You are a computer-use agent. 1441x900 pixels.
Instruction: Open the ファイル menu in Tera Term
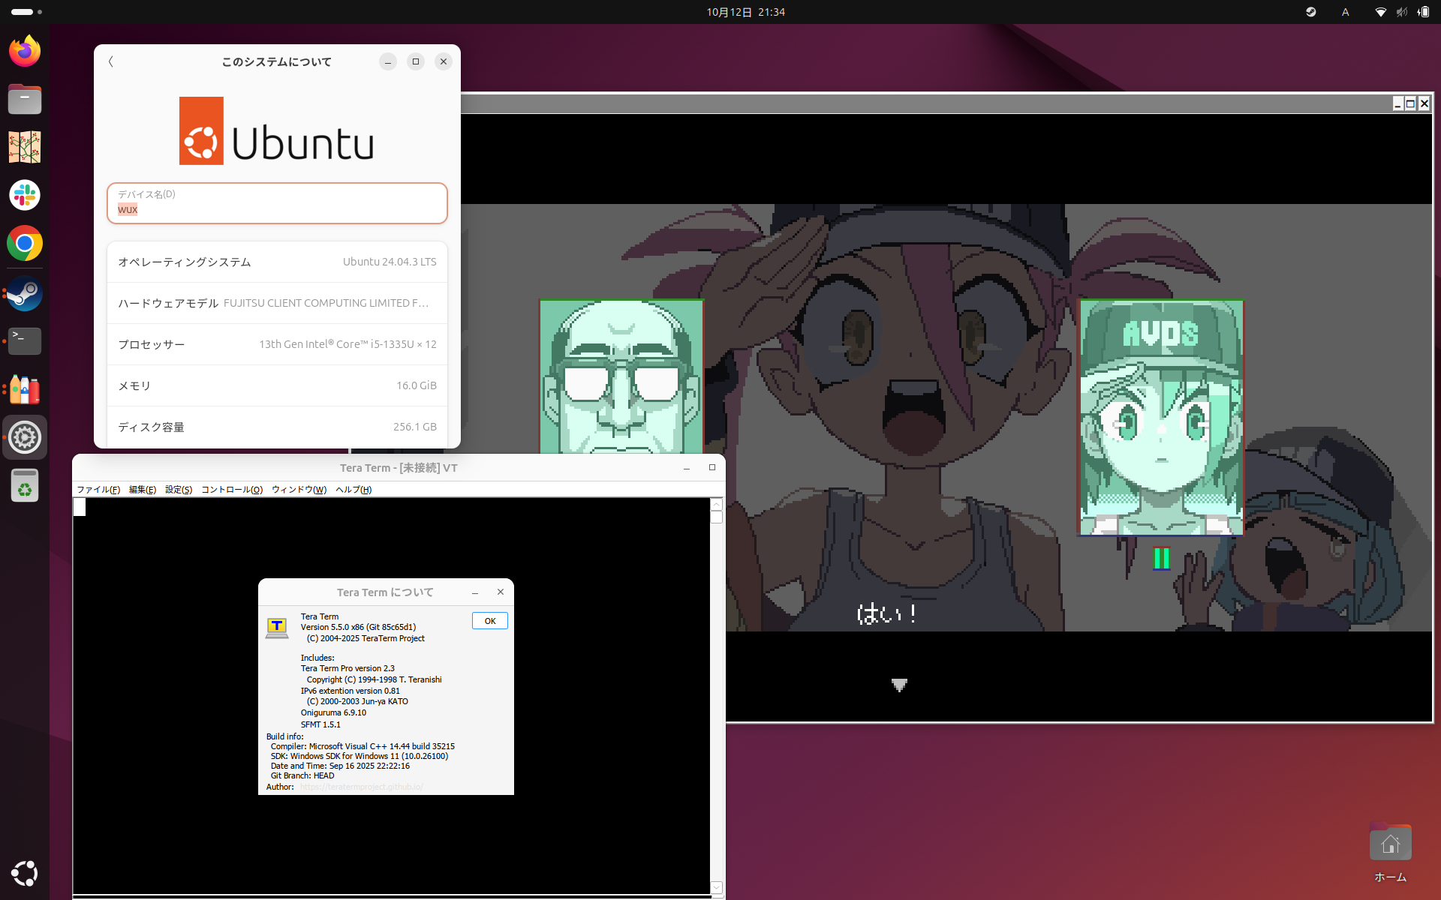click(98, 489)
